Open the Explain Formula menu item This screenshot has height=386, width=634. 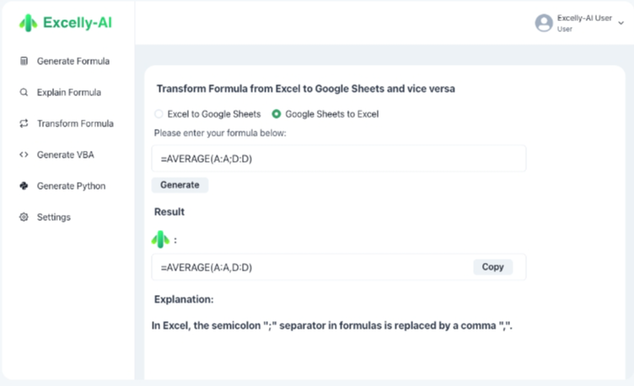pyautogui.click(x=68, y=92)
